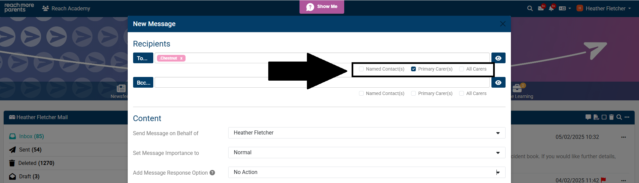This screenshot has height=183, width=639.
Task: Open the envelope messages icon in header
Action: [x=541, y=8]
